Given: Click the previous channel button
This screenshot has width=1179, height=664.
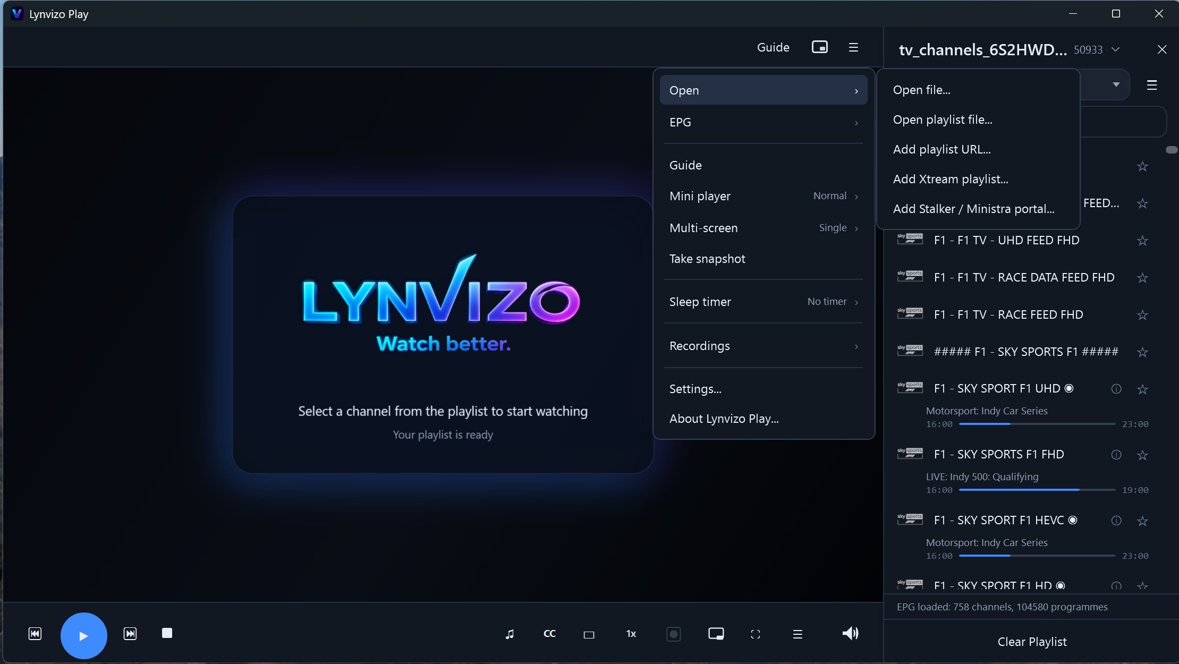Looking at the screenshot, I should click(35, 634).
